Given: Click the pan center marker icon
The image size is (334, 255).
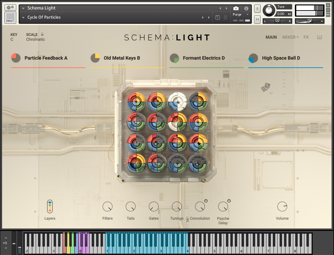Looking at the screenshot, I should pos(277,21).
